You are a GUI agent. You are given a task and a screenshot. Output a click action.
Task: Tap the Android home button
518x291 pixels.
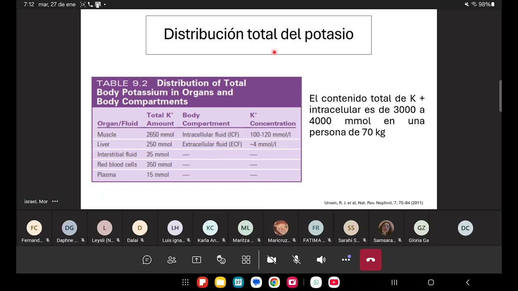tap(431, 282)
